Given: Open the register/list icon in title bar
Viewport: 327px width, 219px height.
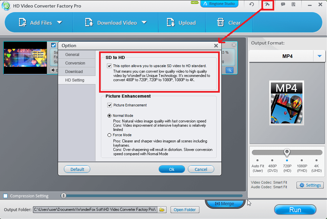Looking at the screenshot, I should pyautogui.click(x=294, y=4).
